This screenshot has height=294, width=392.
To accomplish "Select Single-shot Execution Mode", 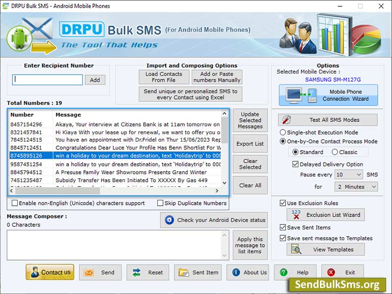I will (x=284, y=132).
